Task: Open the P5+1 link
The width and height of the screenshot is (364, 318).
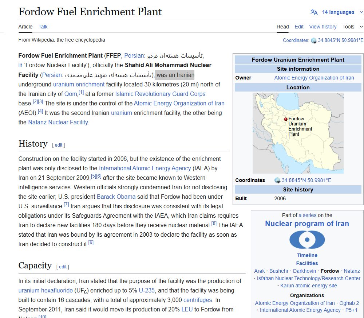Action: click(x=351, y=310)
